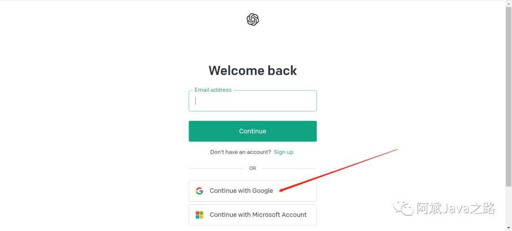This screenshot has height=231, width=512.
Task: Click the scrollbar down arrow
Action: (509, 228)
